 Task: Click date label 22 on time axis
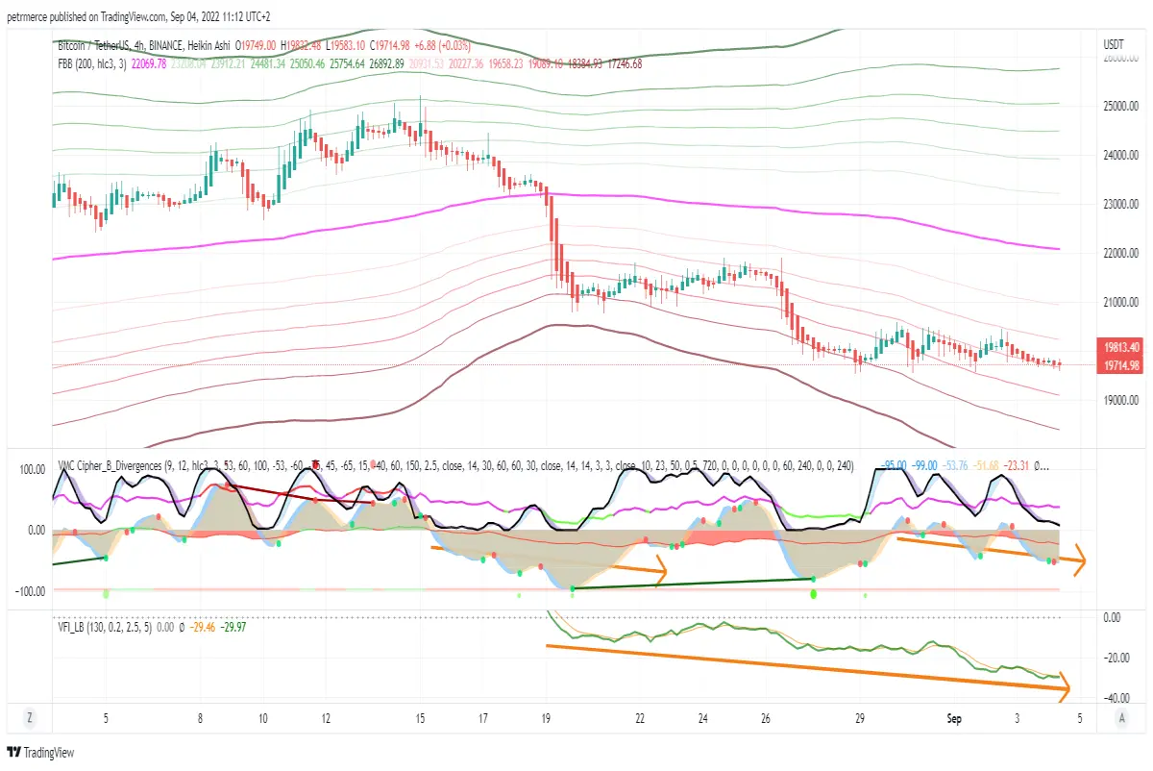click(x=640, y=717)
